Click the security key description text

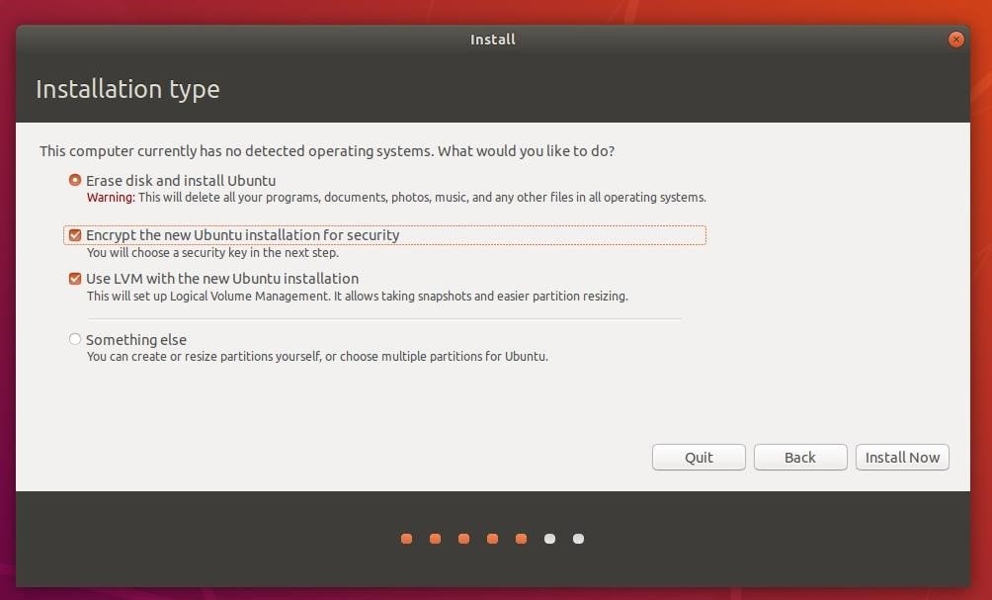click(x=214, y=252)
